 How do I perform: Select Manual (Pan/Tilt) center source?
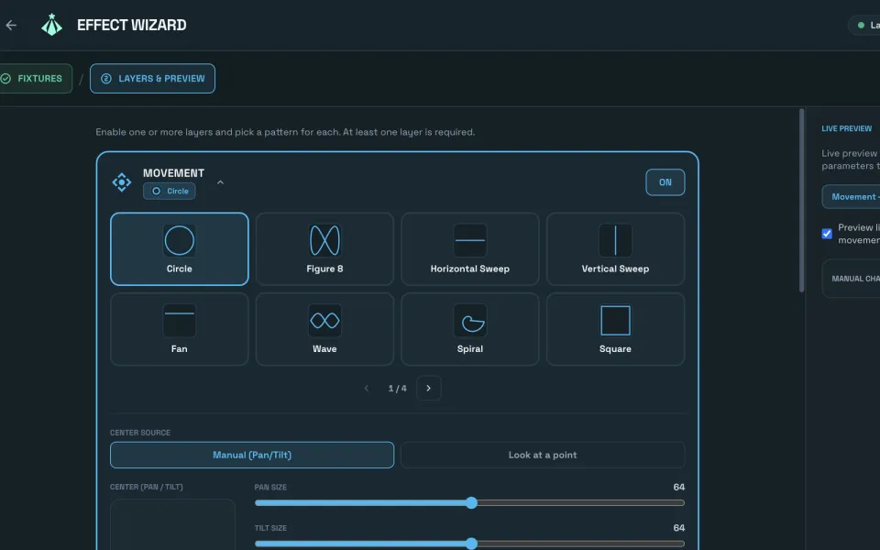tap(252, 456)
